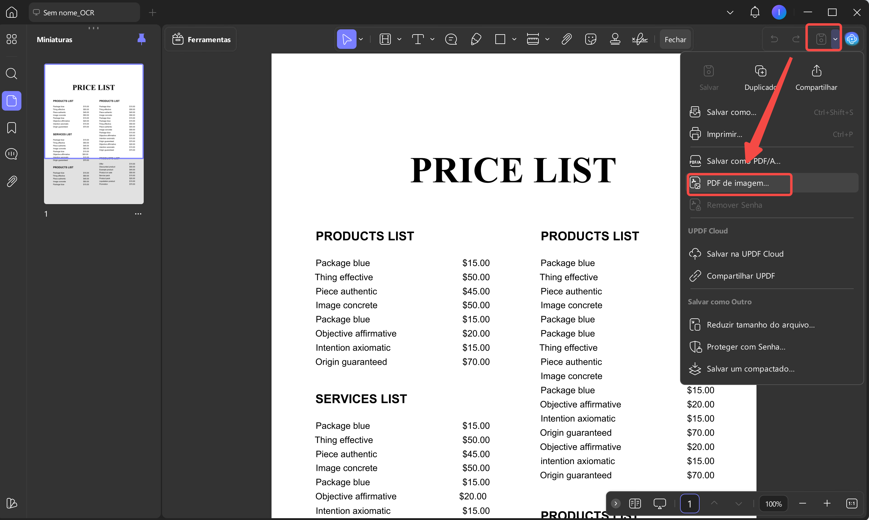Open notifications bell
Viewport: 869px width, 520px height.
[755, 12]
